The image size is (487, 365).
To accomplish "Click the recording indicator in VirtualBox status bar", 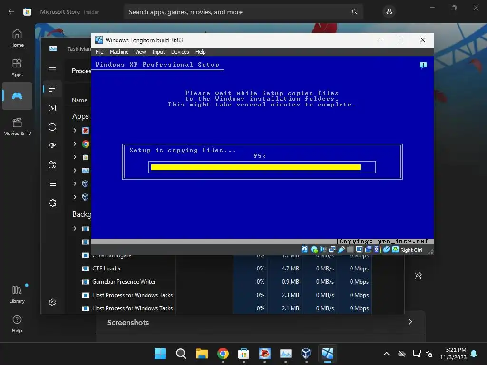I will pyautogui.click(x=369, y=250).
